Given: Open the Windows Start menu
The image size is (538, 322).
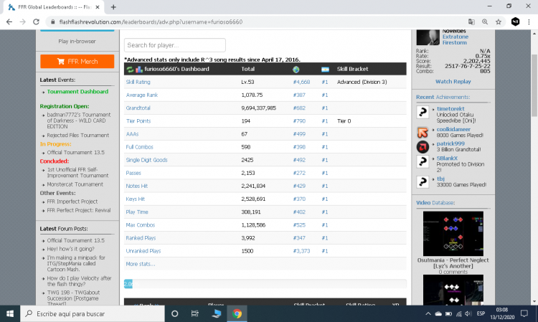Looking at the screenshot, I should point(10,313).
